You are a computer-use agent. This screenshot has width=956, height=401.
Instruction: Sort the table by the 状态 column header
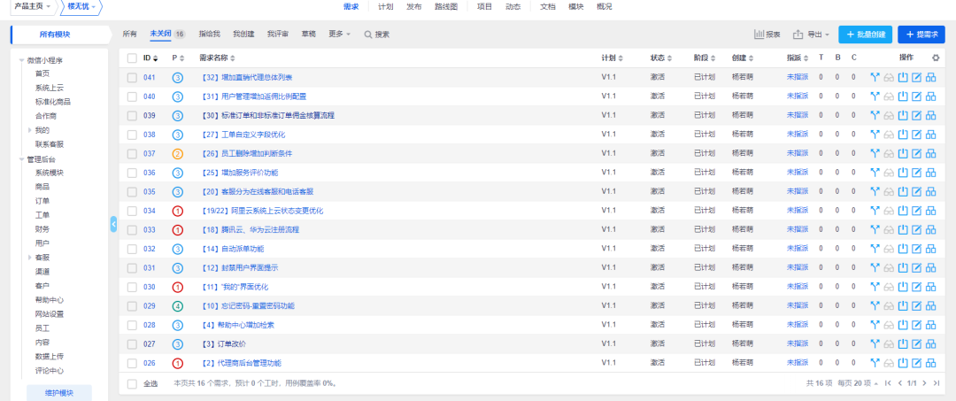[661, 58]
